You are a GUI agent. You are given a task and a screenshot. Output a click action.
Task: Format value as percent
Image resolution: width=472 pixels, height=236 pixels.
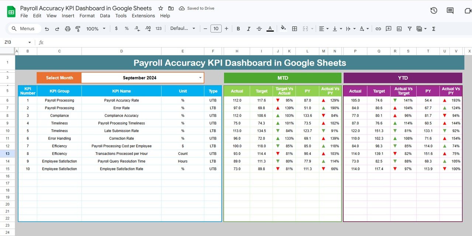click(126, 28)
